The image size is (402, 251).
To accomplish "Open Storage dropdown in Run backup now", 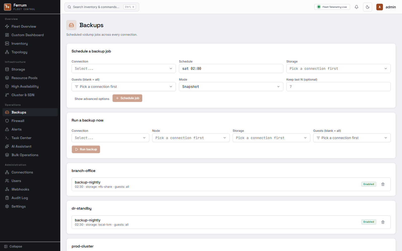I will point(271,138).
